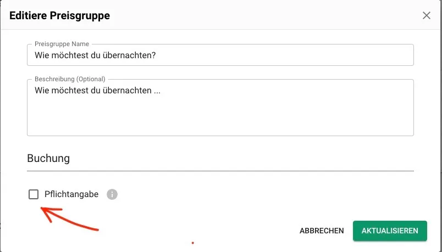Place cursor after the question mark in name field
The height and width of the screenshot is (252, 442).
click(x=156, y=55)
